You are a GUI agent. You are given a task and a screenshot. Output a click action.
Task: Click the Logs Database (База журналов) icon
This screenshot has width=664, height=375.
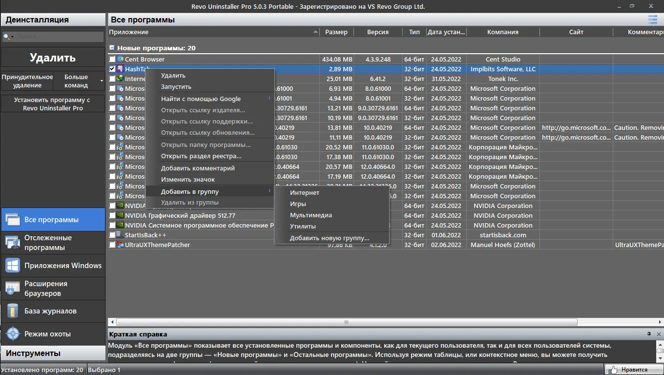tap(12, 311)
